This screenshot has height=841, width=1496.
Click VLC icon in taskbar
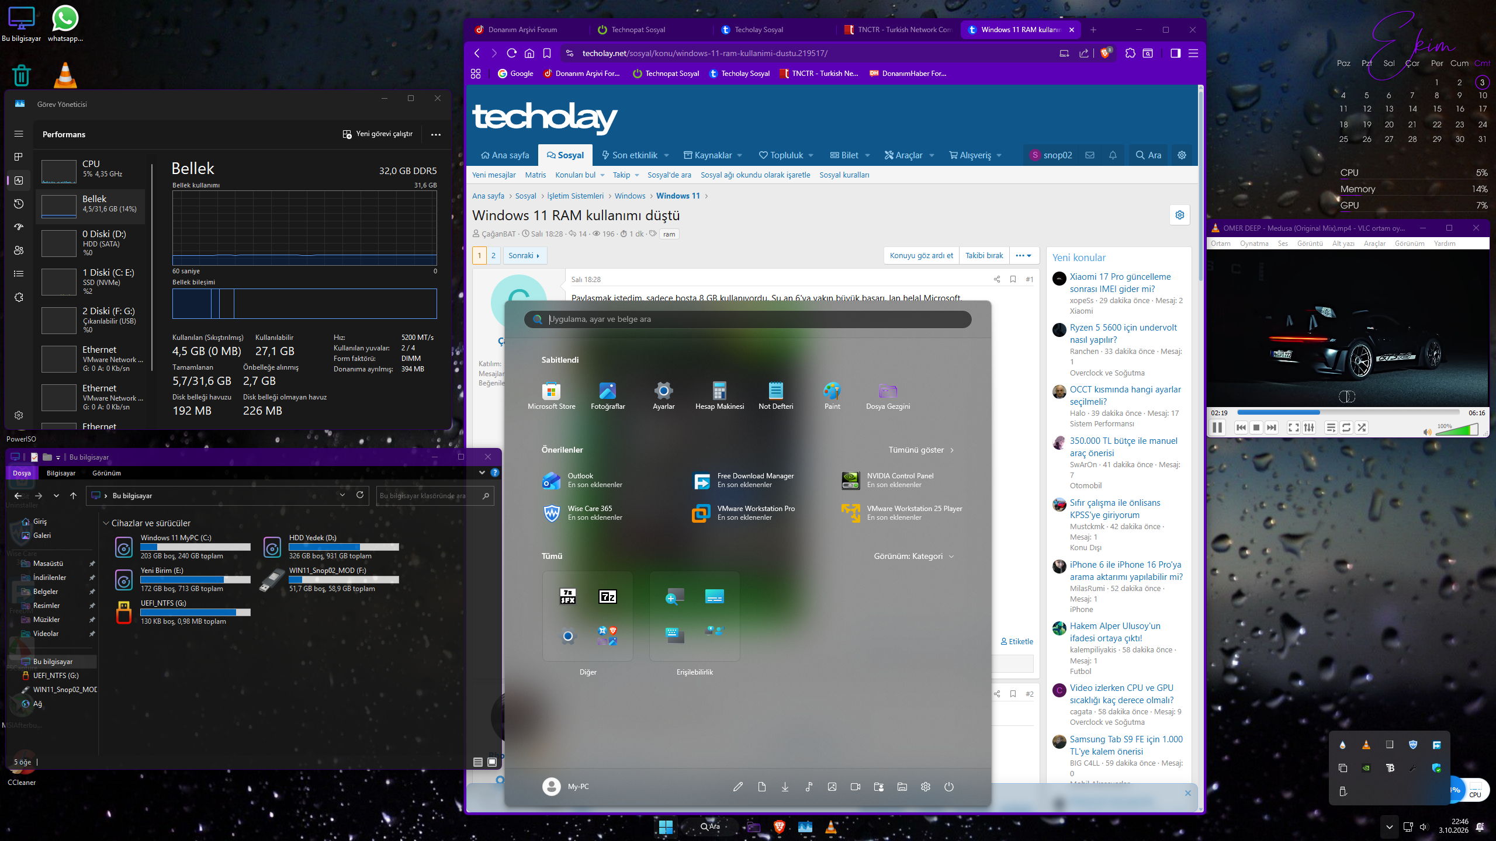(830, 826)
